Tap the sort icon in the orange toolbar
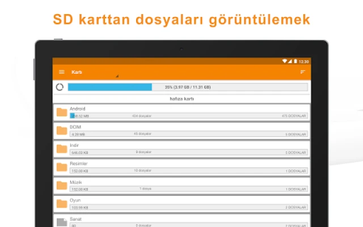363x227 pixels. coord(303,72)
